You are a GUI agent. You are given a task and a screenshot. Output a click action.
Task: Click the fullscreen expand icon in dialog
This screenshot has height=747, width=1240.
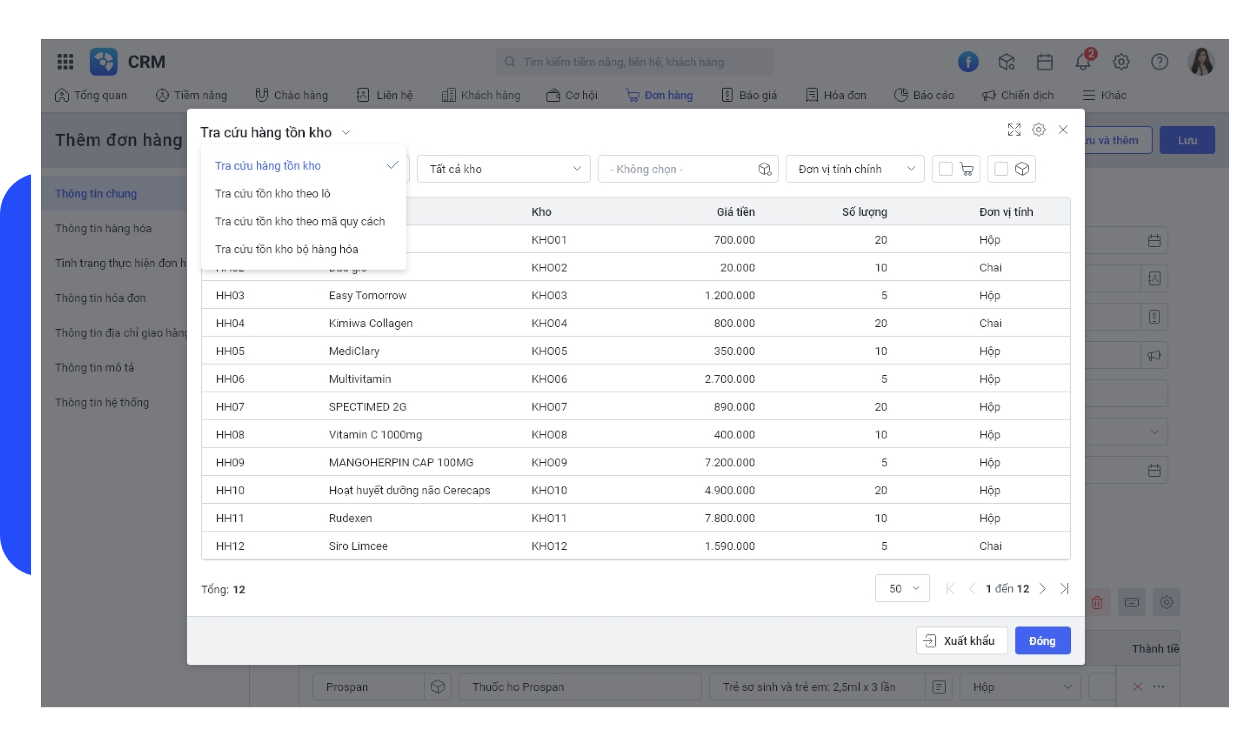[x=1014, y=130]
